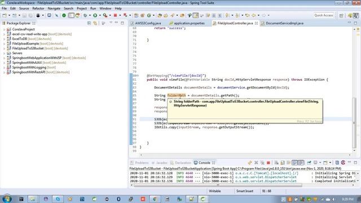361x203 pixels.
Task: Click the red Terminate icon in Console toolbar
Action: click(268, 163)
